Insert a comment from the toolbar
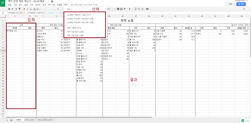 (x=118, y=9)
